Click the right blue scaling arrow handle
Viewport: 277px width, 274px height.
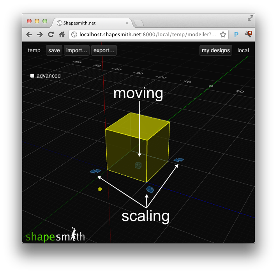179,159
